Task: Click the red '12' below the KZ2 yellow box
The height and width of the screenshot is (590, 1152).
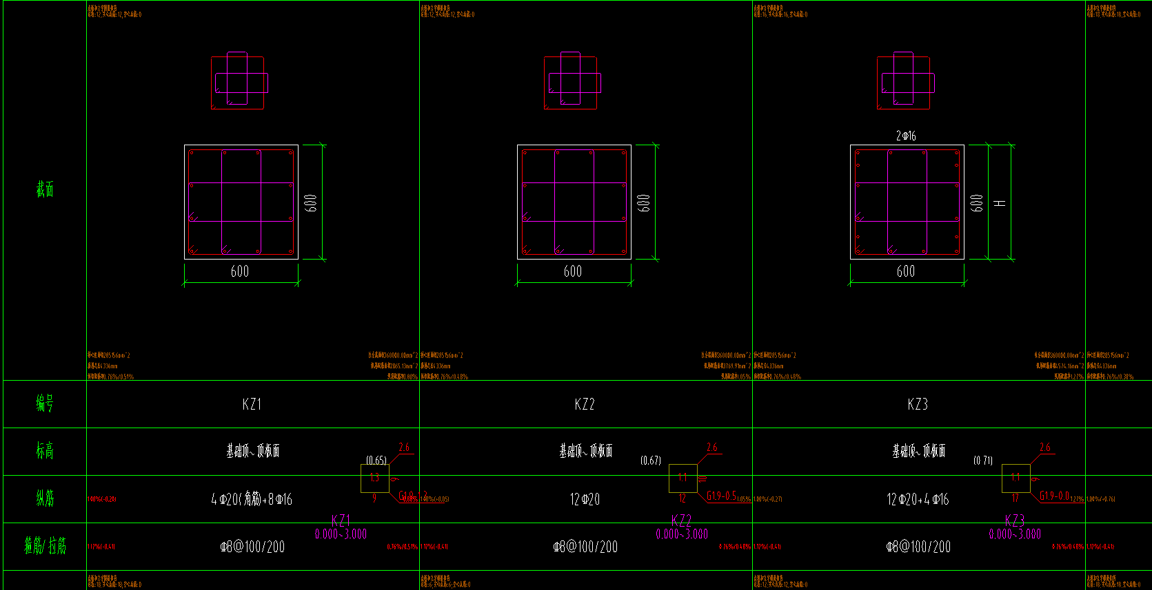Action: click(683, 498)
